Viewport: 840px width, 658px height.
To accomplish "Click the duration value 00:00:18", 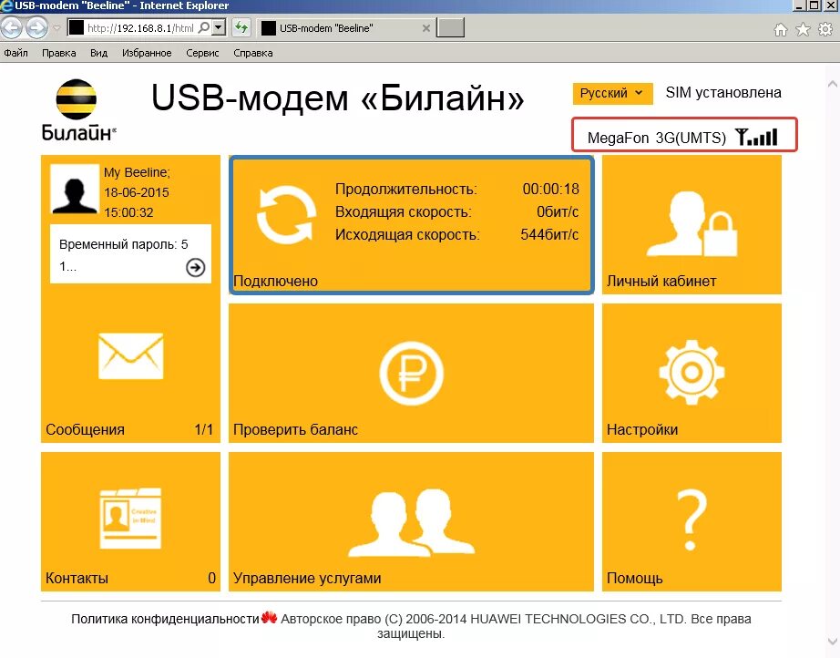I will (550, 189).
